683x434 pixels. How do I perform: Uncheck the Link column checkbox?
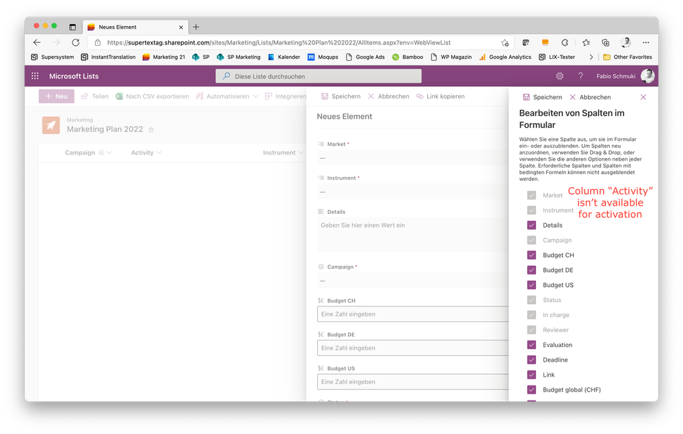(x=531, y=375)
